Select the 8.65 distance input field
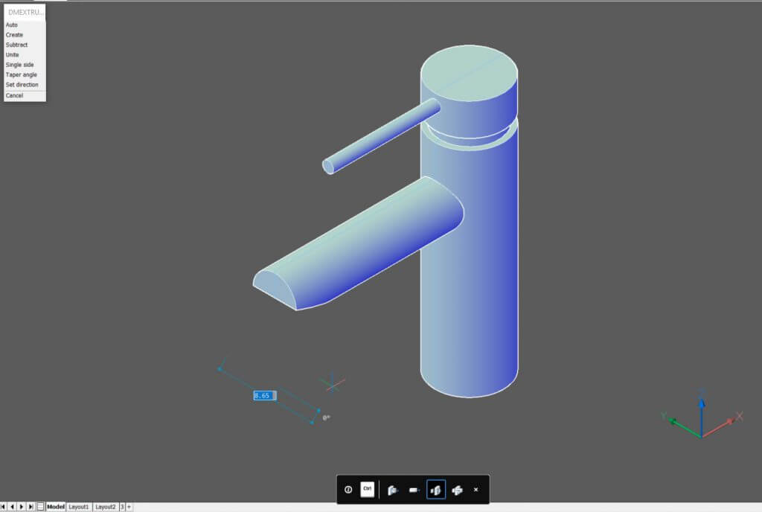Image resolution: width=762 pixels, height=512 pixels. 263,396
